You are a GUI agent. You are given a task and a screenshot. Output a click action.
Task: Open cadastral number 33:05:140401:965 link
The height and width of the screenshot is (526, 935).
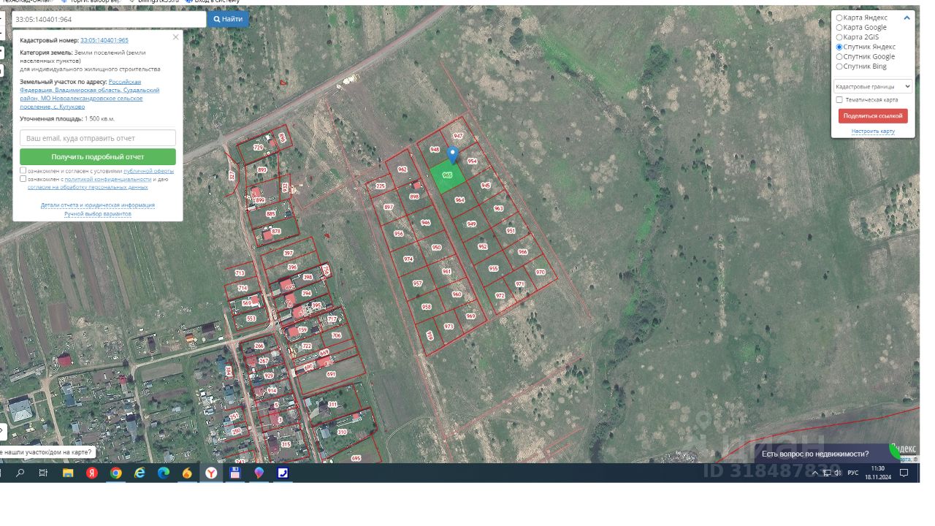(x=104, y=40)
